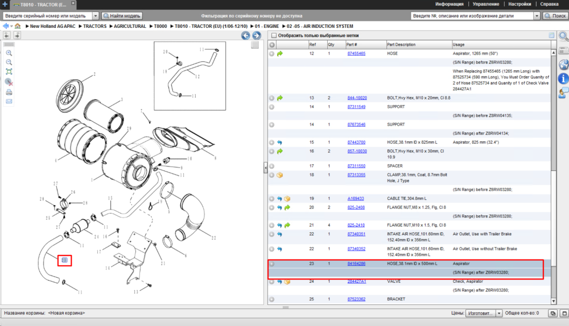Click the Поиск button
Screen dimensions: 569x326
click(x=555, y=16)
